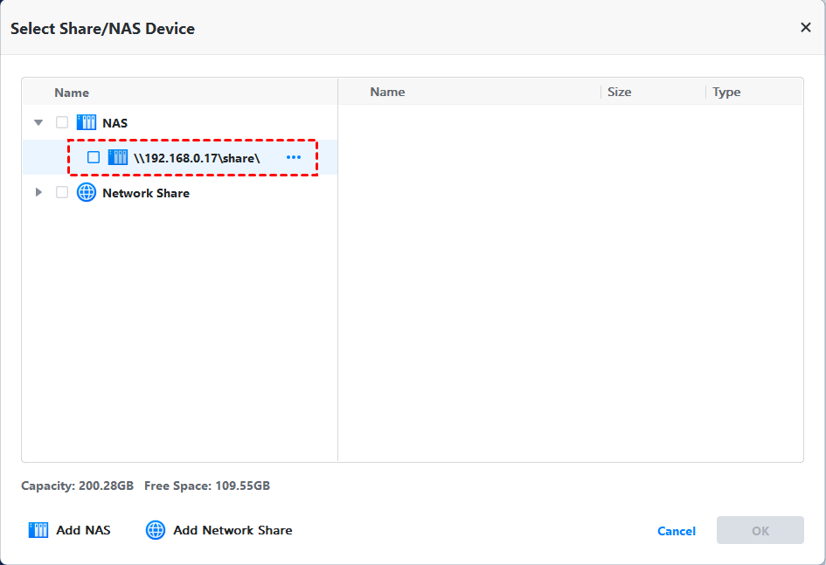Open the three-dots menu for the share path
The image size is (826, 565).
pos(294,158)
